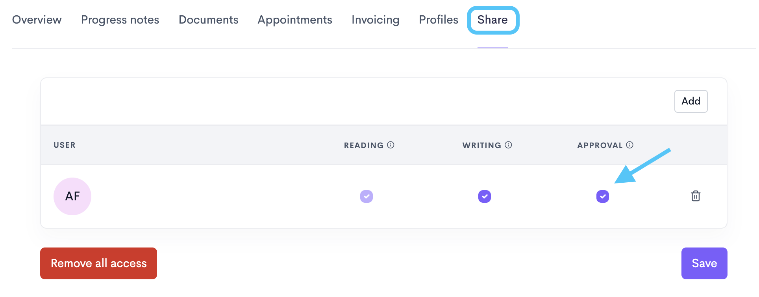
Task: Go to the Documents tab
Action: tap(209, 20)
